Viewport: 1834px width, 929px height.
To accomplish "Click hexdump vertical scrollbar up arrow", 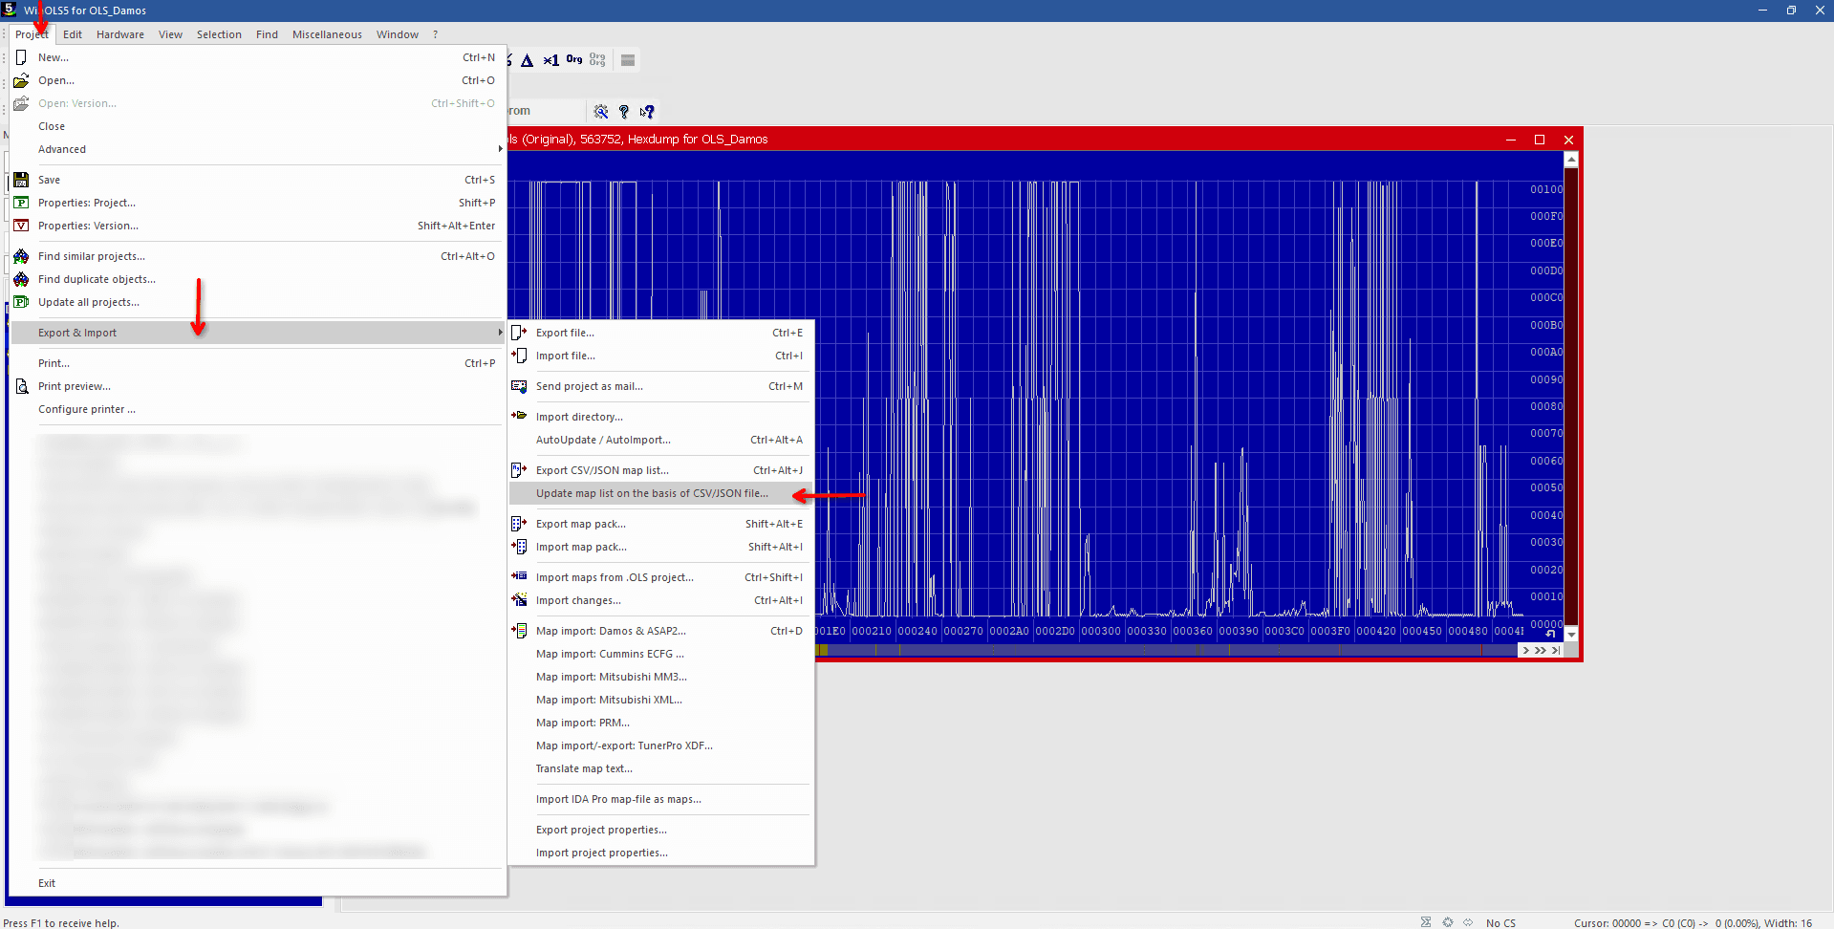I will 1571,159.
